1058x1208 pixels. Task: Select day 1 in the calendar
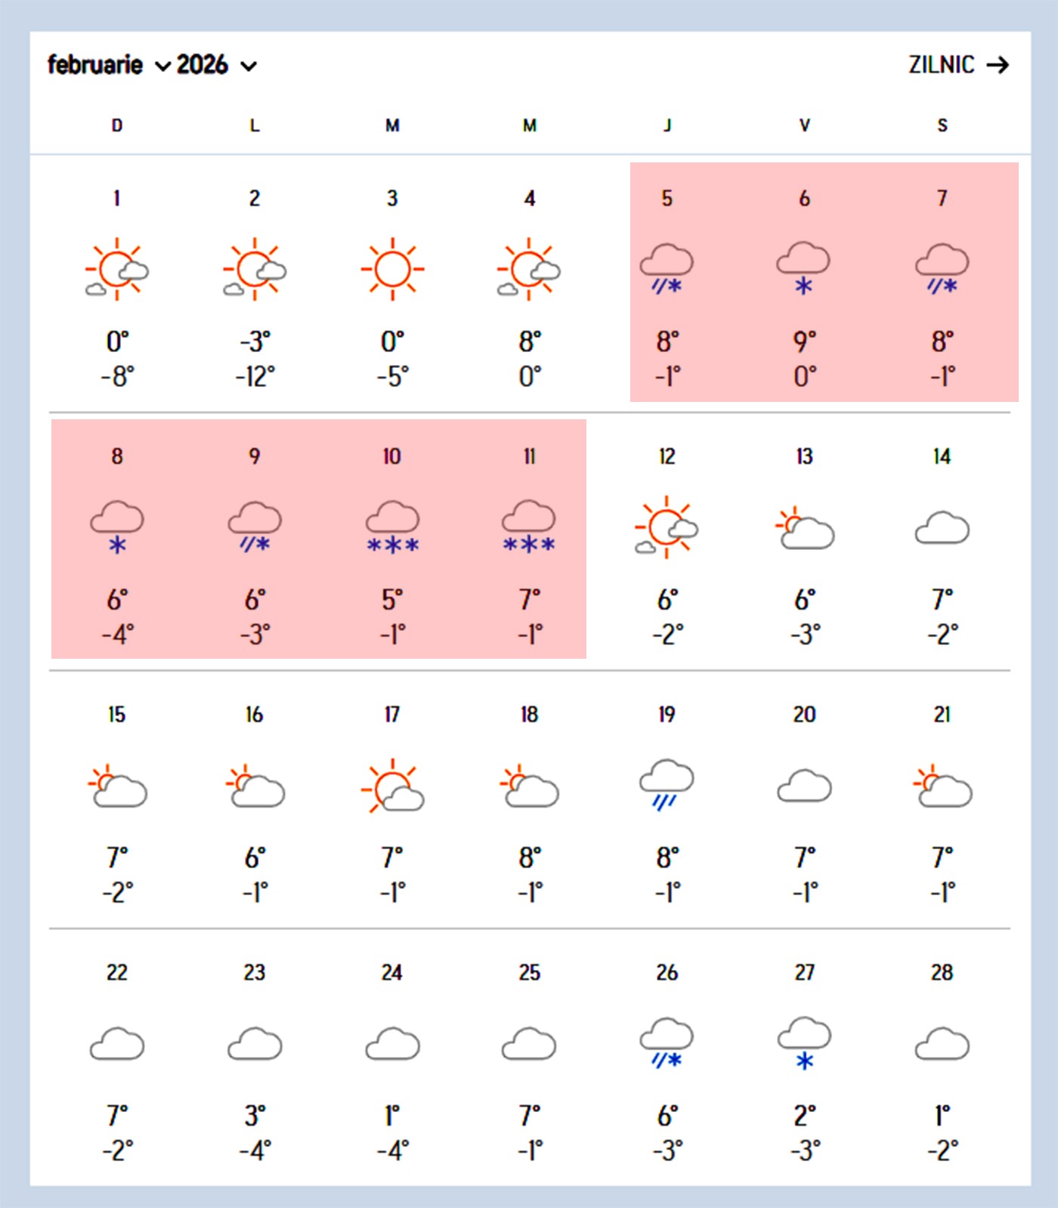click(x=116, y=199)
